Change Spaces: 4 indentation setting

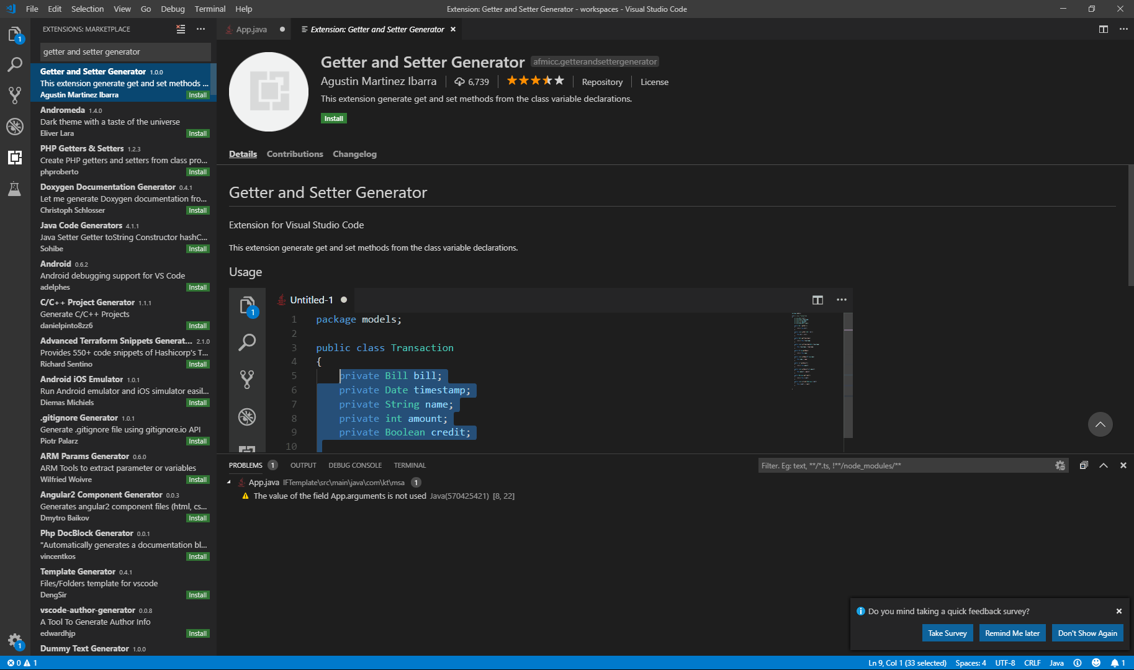971,663
